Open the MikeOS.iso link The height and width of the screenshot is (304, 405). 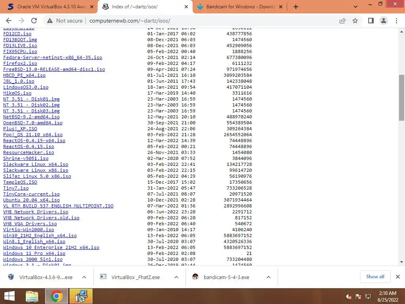pos(17,93)
